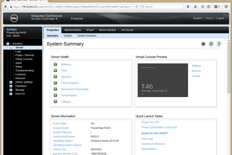Print the System Summary page
The width and height of the screenshot is (232, 155).
tap(203, 44)
